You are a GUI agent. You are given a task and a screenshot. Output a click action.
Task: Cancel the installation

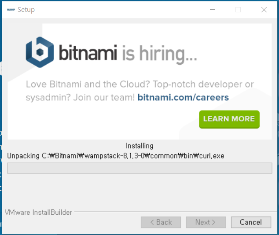251,222
